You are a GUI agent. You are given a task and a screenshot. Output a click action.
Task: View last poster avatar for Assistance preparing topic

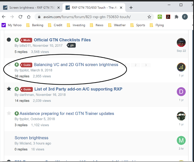[181, 116]
